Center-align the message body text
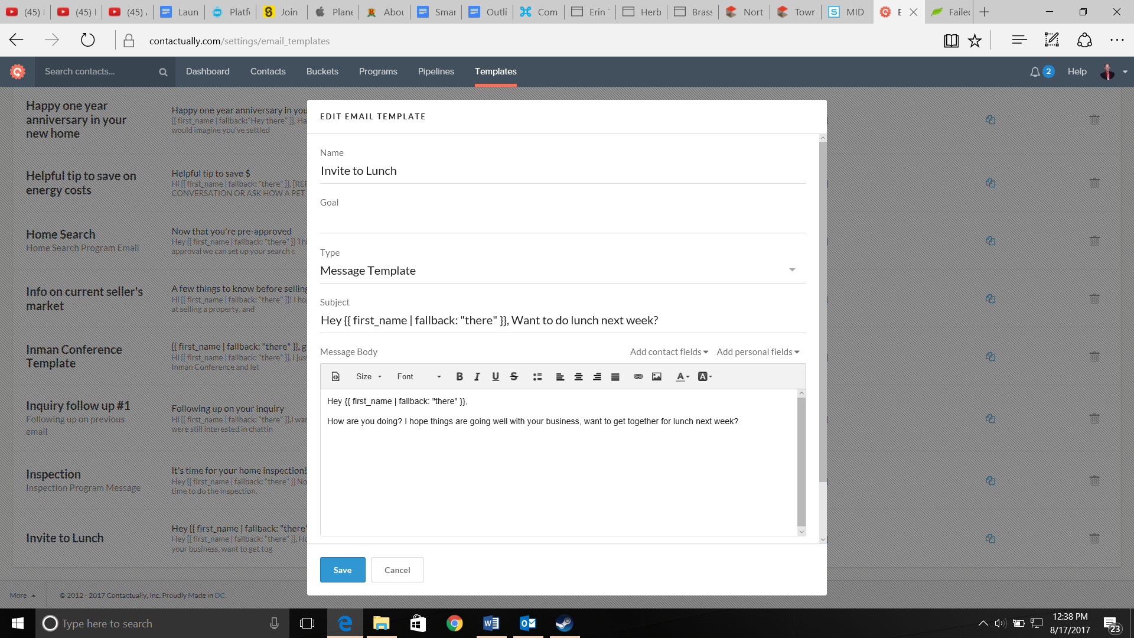Screen dimensions: 1134x638 (x=579, y=376)
